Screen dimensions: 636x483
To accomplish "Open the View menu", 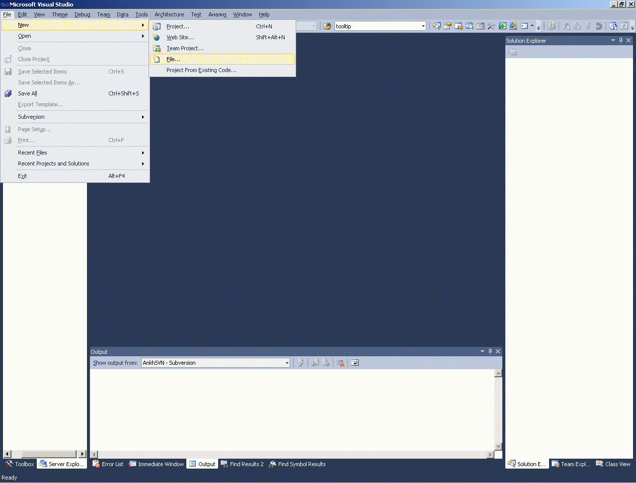I will tap(39, 14).
